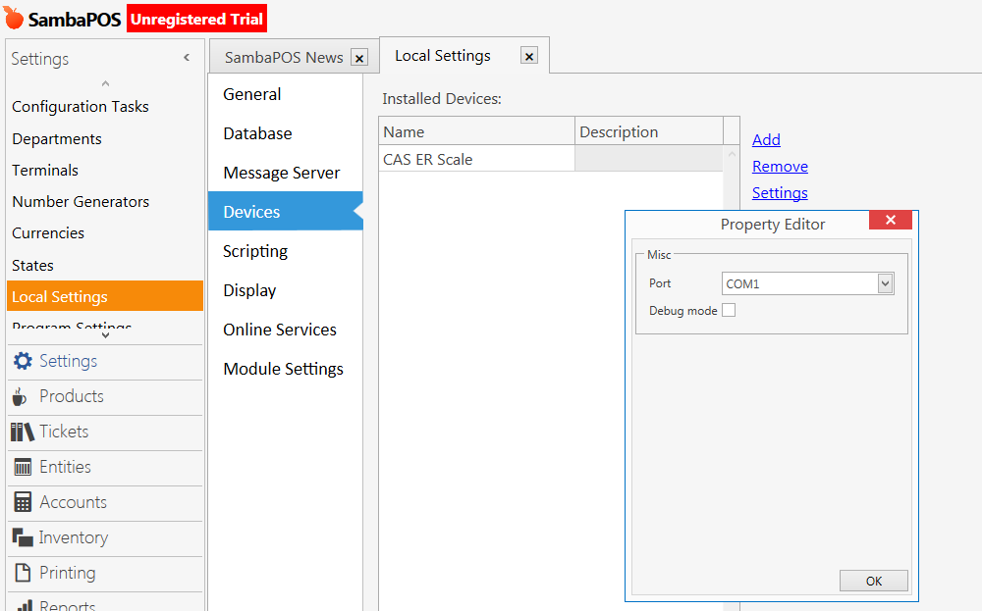Close the SambaPOS News tab

click(359, 58)
